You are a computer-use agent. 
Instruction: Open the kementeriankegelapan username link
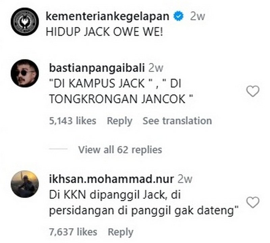coord(107,16)
